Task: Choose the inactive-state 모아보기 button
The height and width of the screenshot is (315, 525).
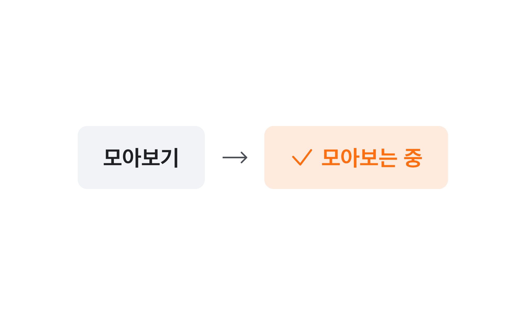Action: [x=141, y=157]
